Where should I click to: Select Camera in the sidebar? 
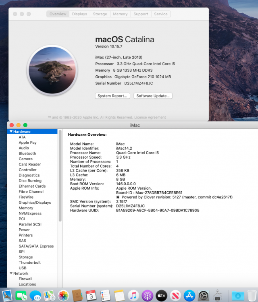(x=26, y=159)
